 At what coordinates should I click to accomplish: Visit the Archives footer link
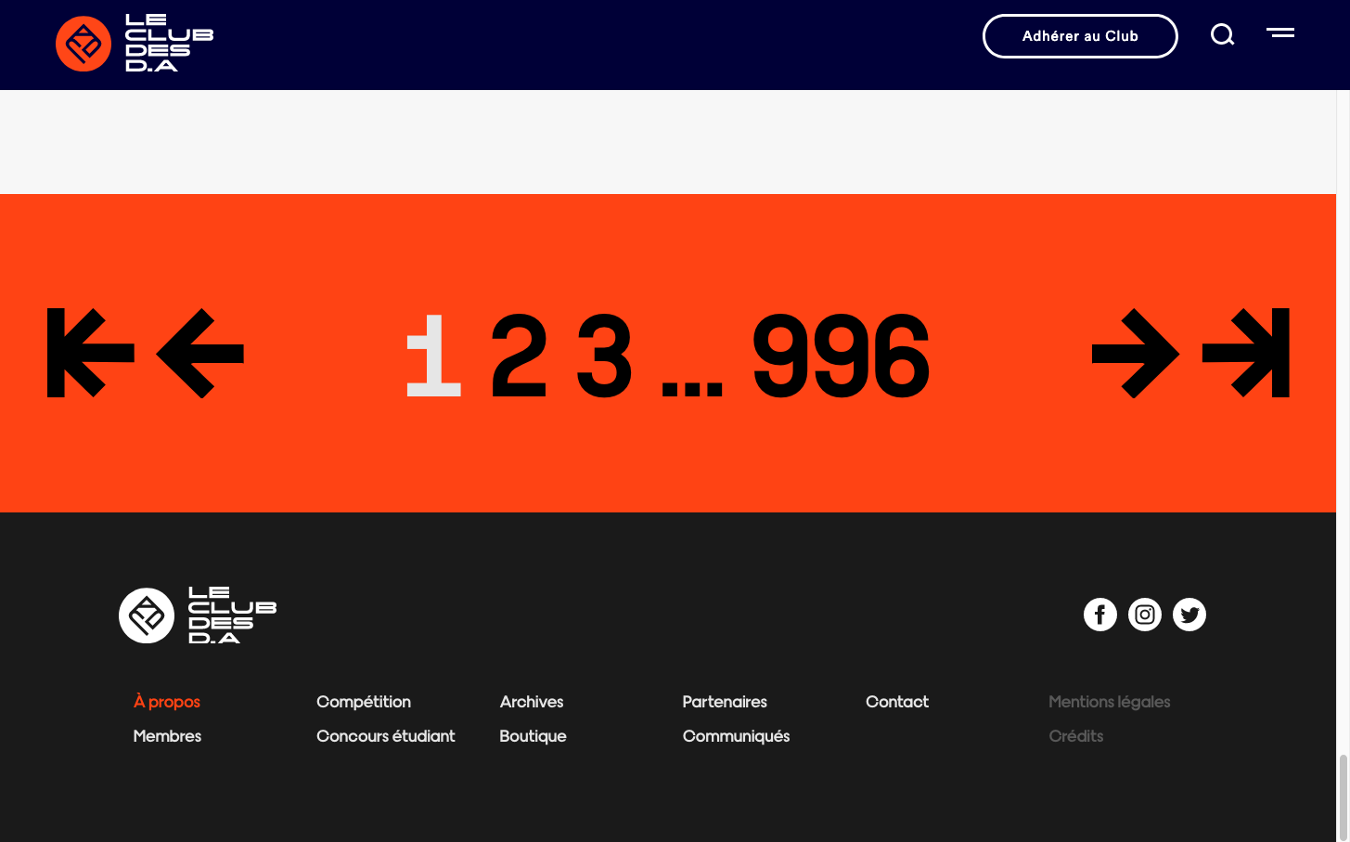pos(532,702)
